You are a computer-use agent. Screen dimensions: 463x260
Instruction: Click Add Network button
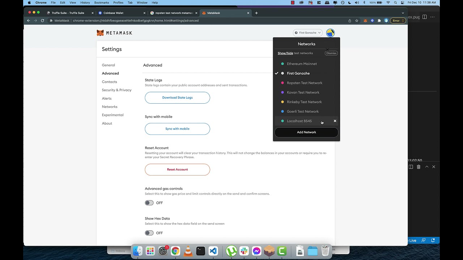[306, 132]
